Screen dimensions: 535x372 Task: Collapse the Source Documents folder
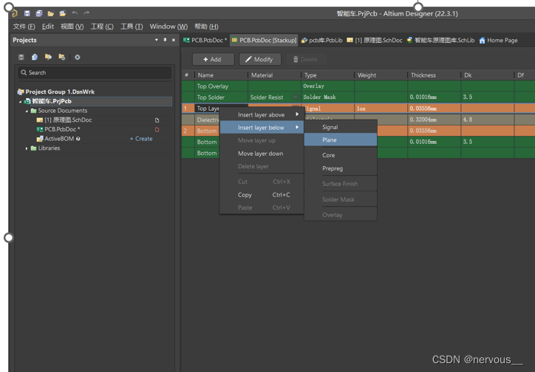pos(27,111)
